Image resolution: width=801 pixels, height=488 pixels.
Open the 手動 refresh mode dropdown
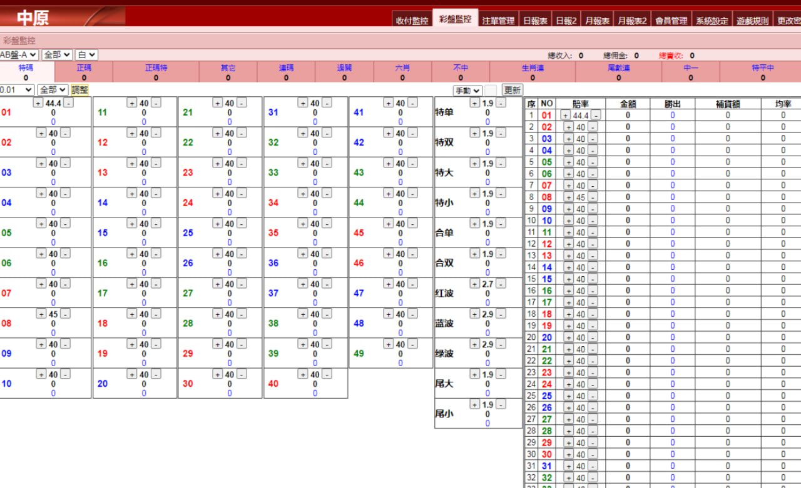[x=467, y=91]
